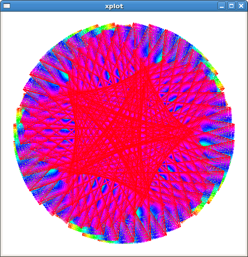Close the xplot window

241,6
